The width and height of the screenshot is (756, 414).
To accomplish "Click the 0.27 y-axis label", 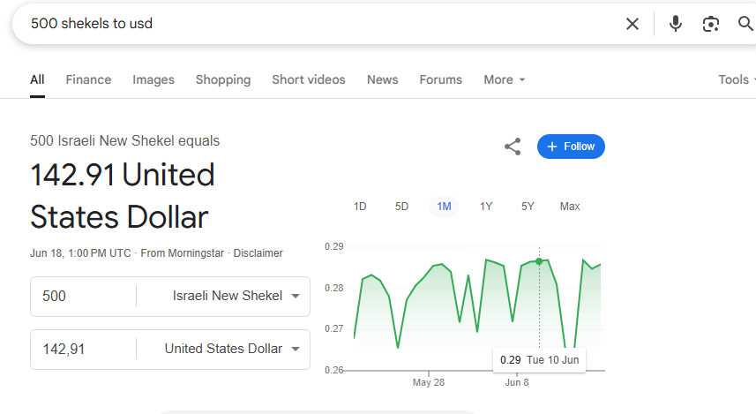I will 334,328.
